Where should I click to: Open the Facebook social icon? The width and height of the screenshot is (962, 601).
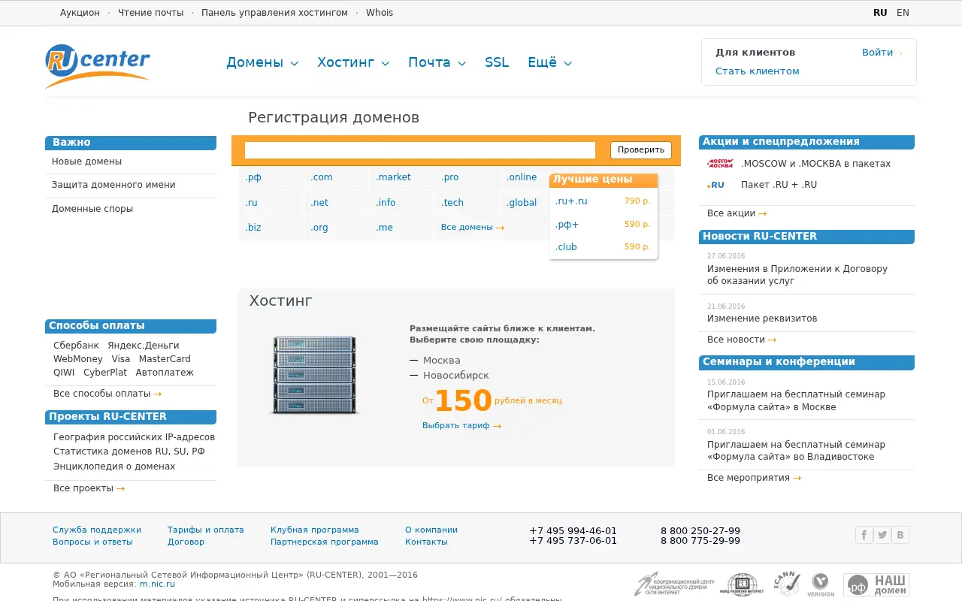864,535
